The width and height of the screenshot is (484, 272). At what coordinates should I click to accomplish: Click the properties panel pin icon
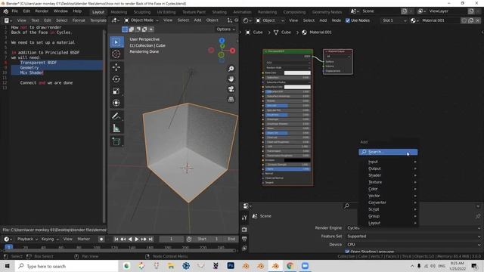point(478,216)
